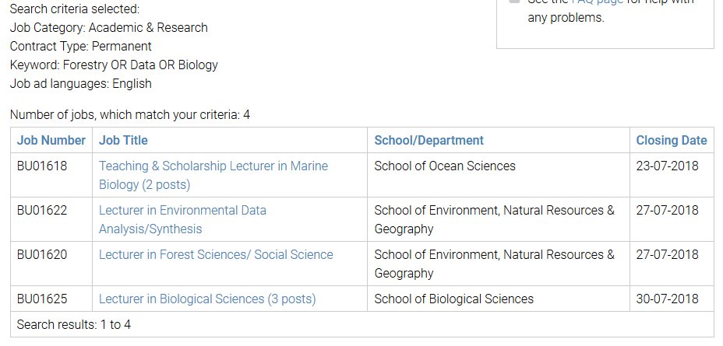Screen dimensions: 723x346
Task: Click the School of Ocean Sciences cell
Action: point(445,166)
